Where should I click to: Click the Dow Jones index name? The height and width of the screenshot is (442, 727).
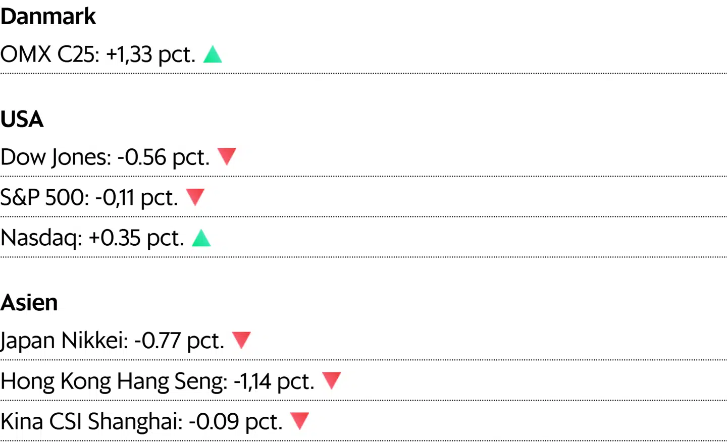click(x=55, y=157)
